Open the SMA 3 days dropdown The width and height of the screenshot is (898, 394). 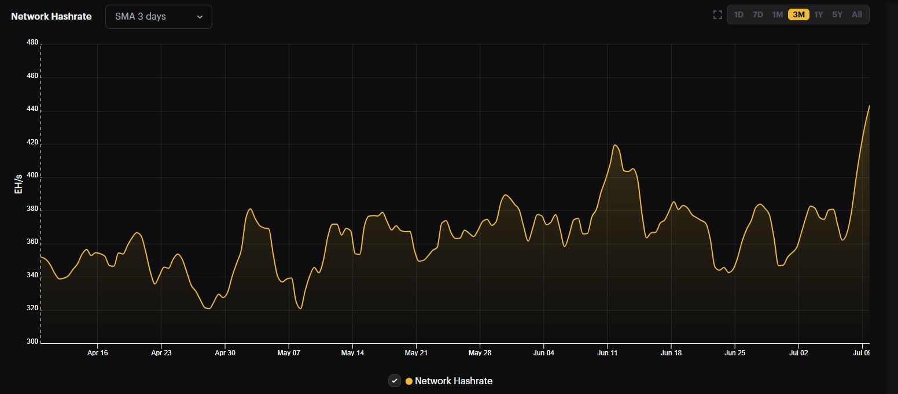click(158, 17)
